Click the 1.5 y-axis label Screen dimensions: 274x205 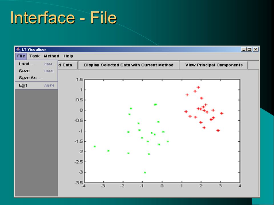(79, 80)
